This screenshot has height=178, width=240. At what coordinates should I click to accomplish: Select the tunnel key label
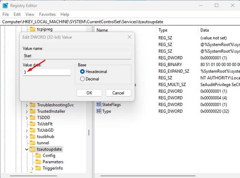(43, 143)
